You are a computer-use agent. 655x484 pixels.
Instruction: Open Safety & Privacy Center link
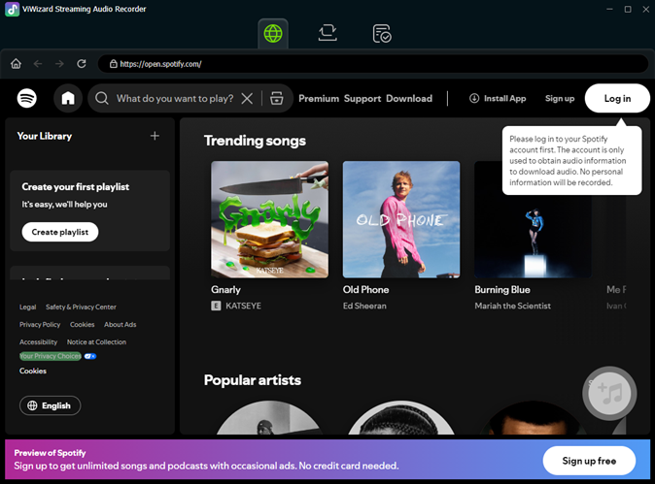point(81,307)
